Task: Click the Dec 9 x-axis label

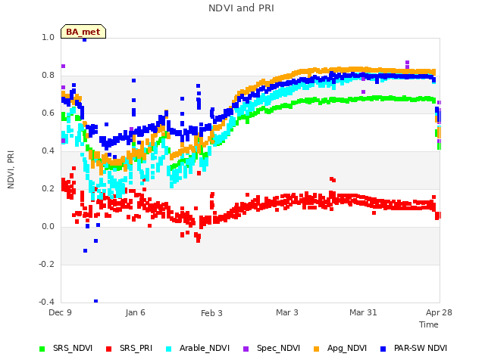Action: click(60, 312)
